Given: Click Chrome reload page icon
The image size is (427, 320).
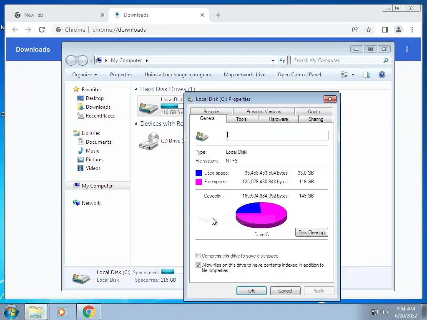Looking at the screenshot, I should [x=42, y=30].
